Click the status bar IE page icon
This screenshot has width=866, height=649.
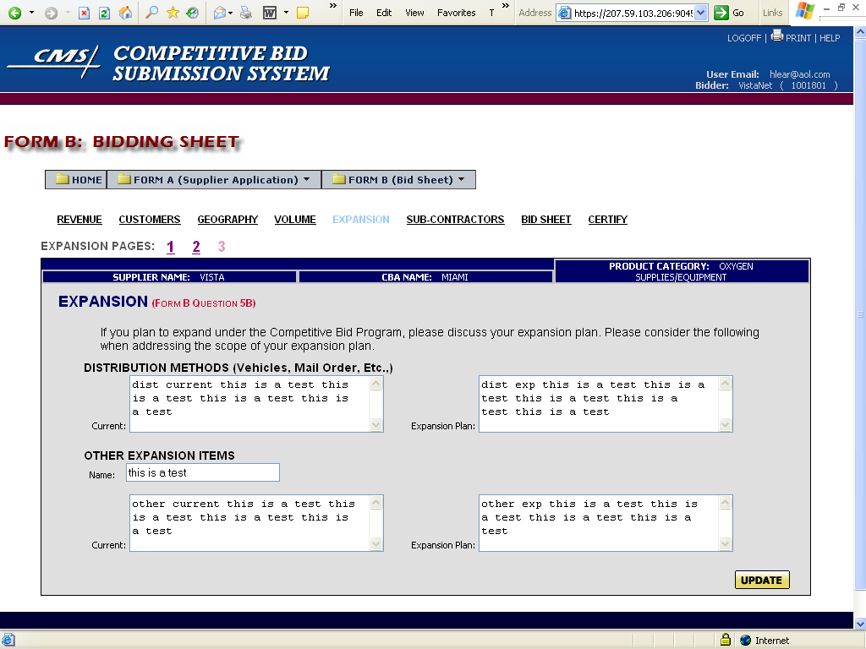(8, 641)
